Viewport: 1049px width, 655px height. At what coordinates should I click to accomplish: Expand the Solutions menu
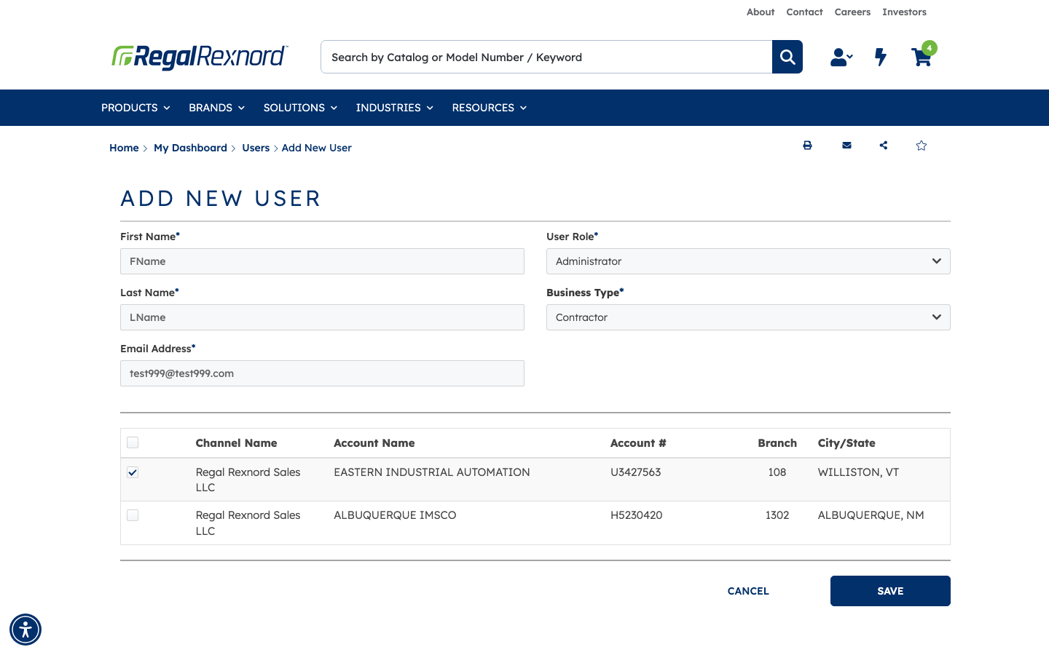click(300, 108)
